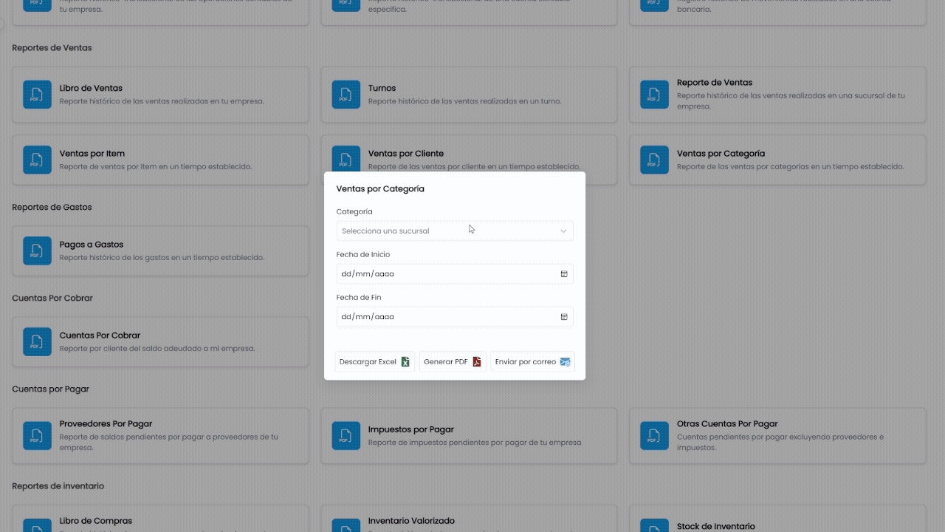The image size is (945, 532).
Task: Open the Reporte de Ventas report title
Action: click(x=715, y=83)
